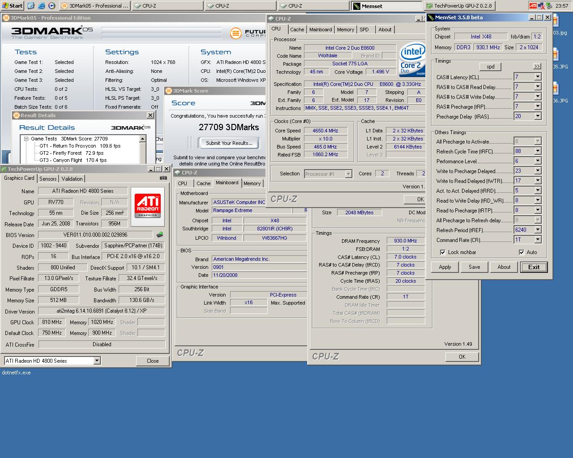Image resolution: width=573 pixels, height=458 pixels.
Task: Launch Windows Media Player from quick launch
Action: click(x=51, y=6)
